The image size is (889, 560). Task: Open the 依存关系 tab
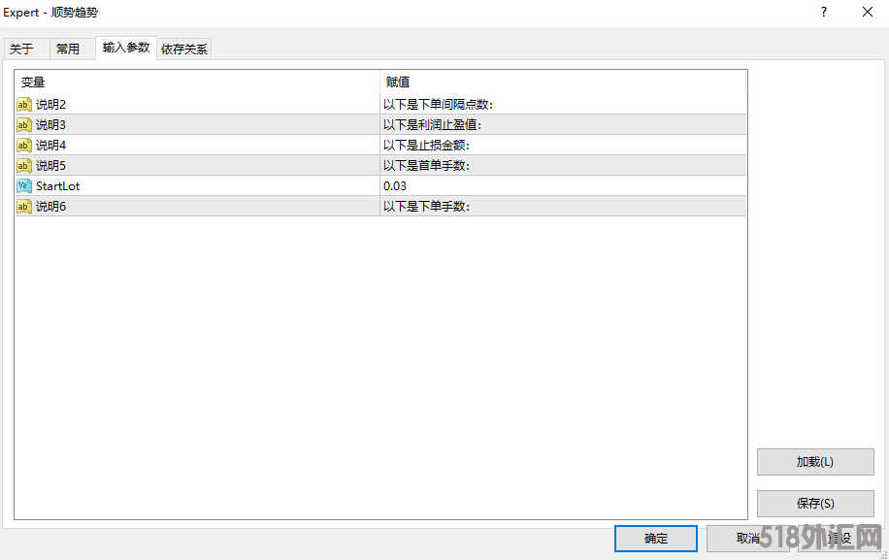[184, 49]
